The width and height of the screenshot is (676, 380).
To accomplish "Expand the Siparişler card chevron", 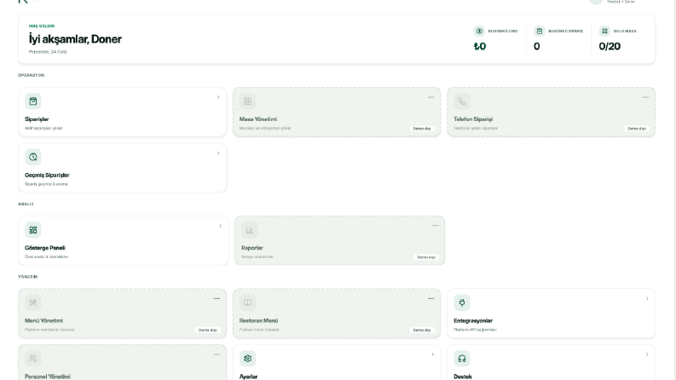I will pyautogui.click(x=218, y=97).
